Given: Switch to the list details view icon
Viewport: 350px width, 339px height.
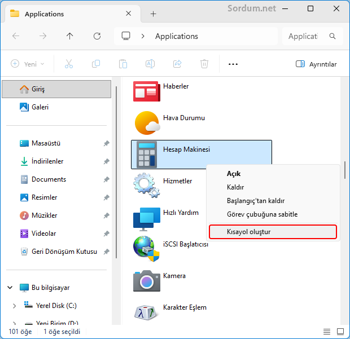Looking at the screenshot, I should pos(327,331).
